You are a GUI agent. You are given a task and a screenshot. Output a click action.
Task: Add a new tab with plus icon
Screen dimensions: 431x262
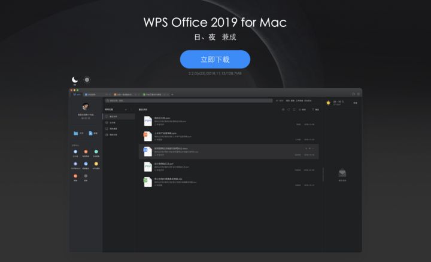click(x=172, y=94)
